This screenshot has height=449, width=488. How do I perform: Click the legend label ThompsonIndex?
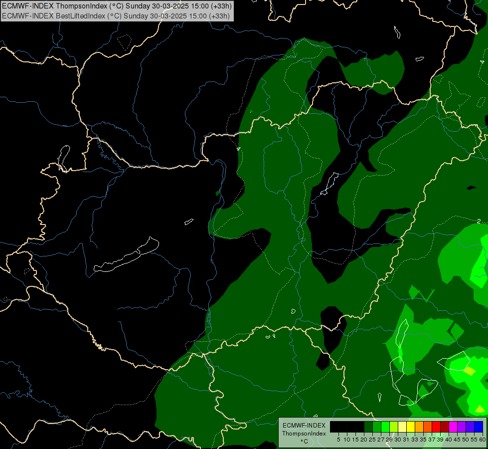[x=304, y=434]
